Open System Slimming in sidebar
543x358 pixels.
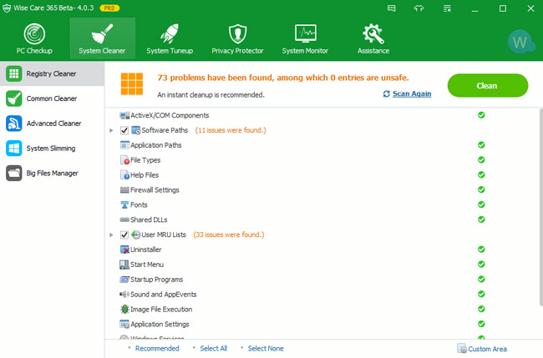[52, 149]
